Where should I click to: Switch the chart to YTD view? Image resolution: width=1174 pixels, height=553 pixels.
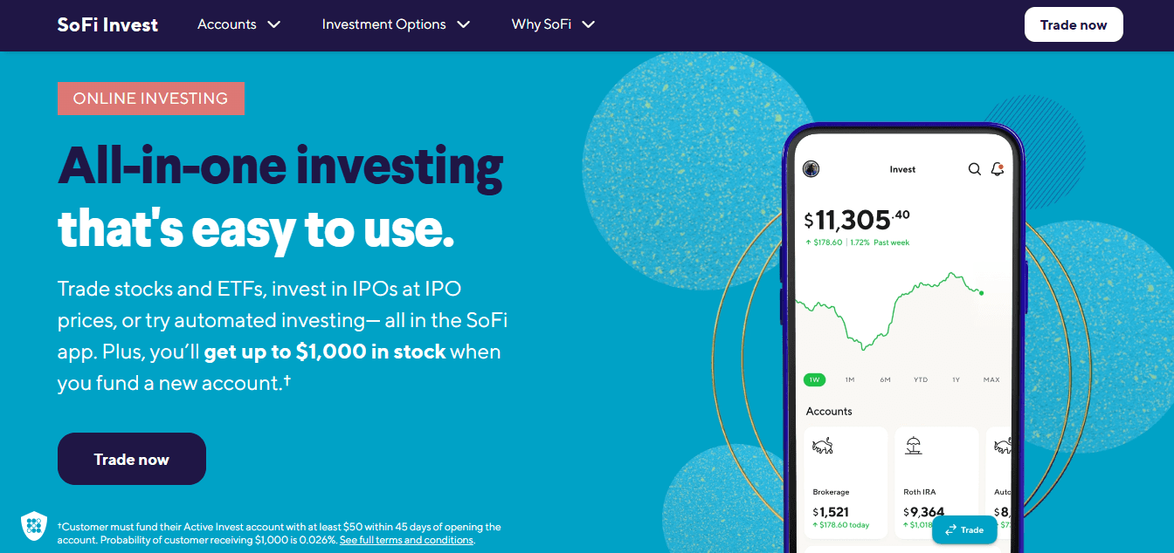pyautogui.click(x=920, y=379)
